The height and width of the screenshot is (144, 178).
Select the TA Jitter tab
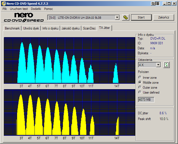pyautogui.click(x=104, y=28)
